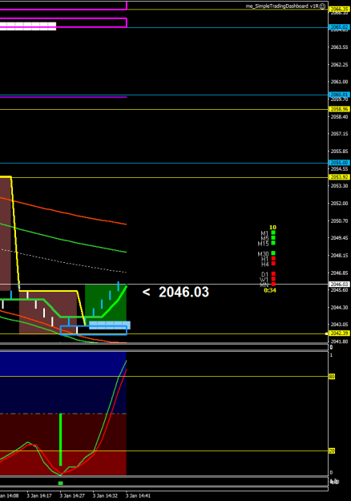Click the white 2046.03 current price tag

[x=339, y=284]
